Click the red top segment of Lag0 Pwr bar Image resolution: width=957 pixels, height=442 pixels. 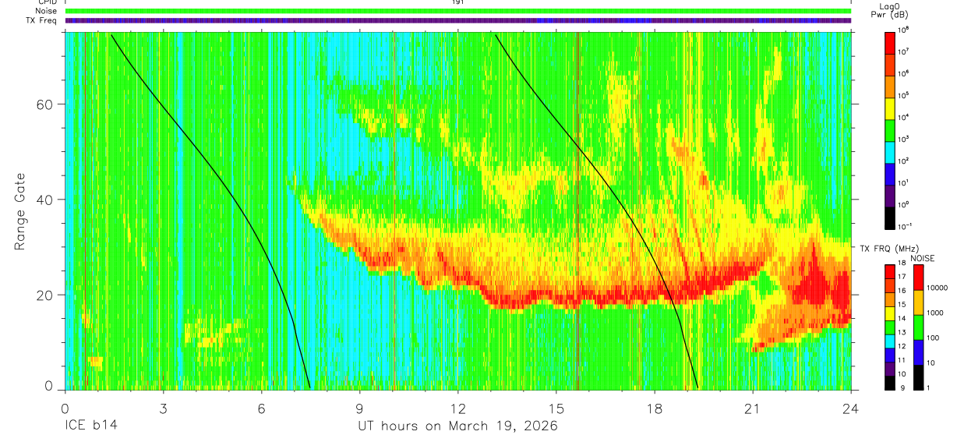(x=891, y=41)
